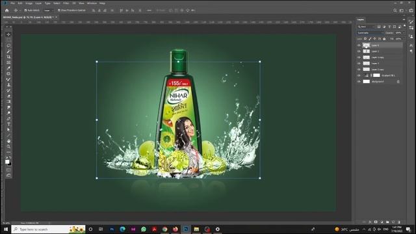Click Windows taskbar search box

pos(48,229)
